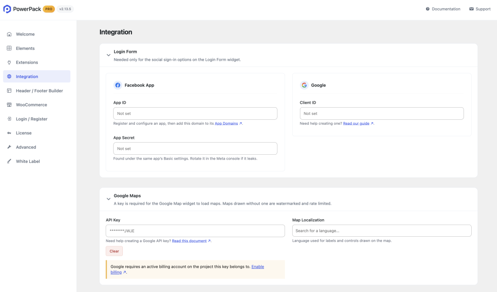Click the Extensions plug icon in sidebar
This screenshot has width=497, height=292.
pyautogui.click(x=9, y=63)
